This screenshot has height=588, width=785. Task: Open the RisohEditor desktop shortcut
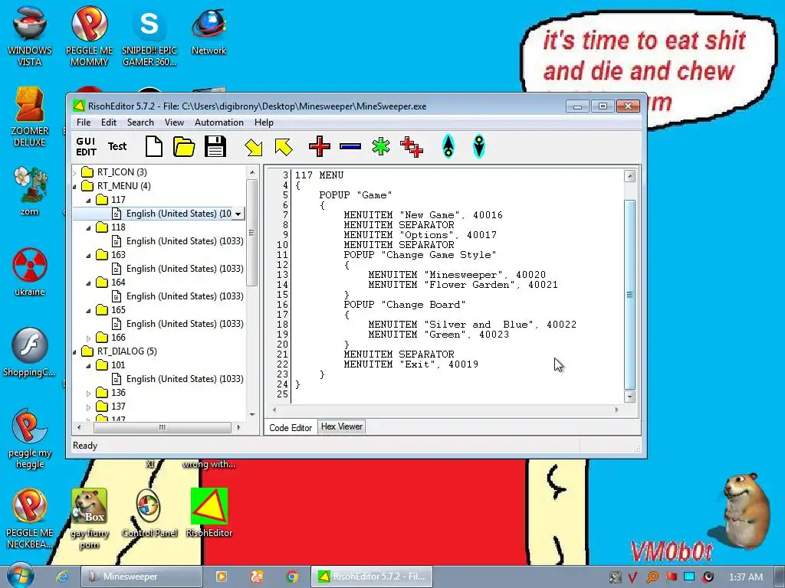point(209,513)
